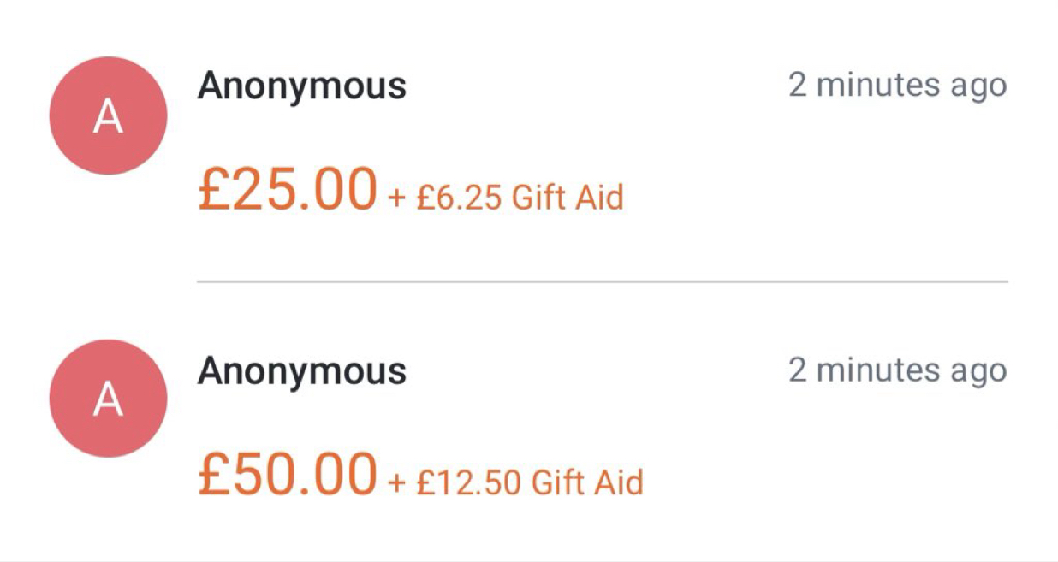This screenshot has width=1058, height=562.
Task: Click the grey border strip at the bottom
Action: 529,559
